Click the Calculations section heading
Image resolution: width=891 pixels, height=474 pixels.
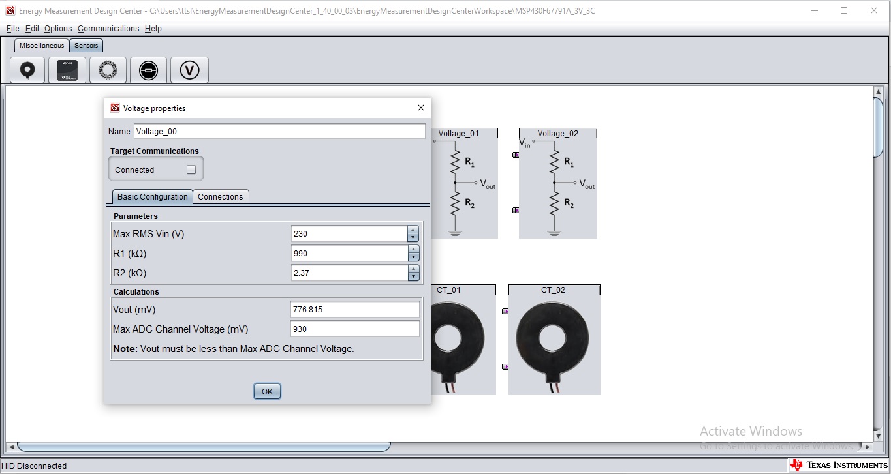[136, 292]
